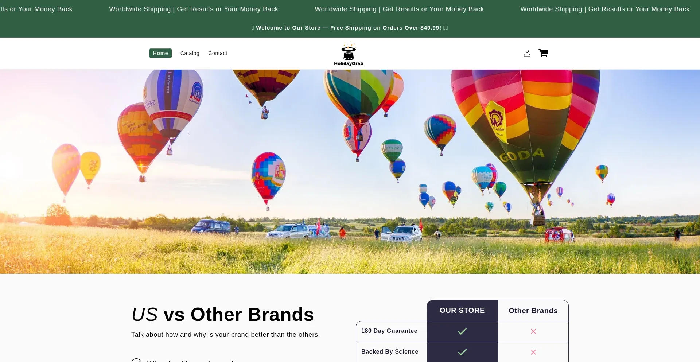700x362 pixels.
Task: Click the Free Shipping welcome announcement
Action: tap(350, 28)
